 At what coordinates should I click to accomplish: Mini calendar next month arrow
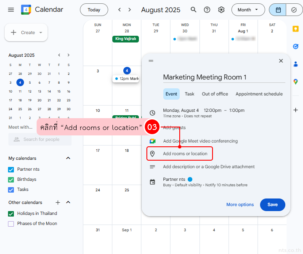tap(69, 55)
